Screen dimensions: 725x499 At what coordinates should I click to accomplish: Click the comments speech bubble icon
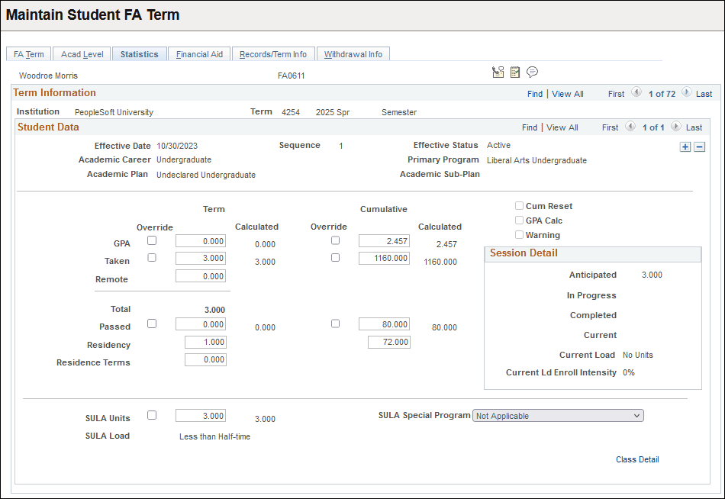[532, 72]
